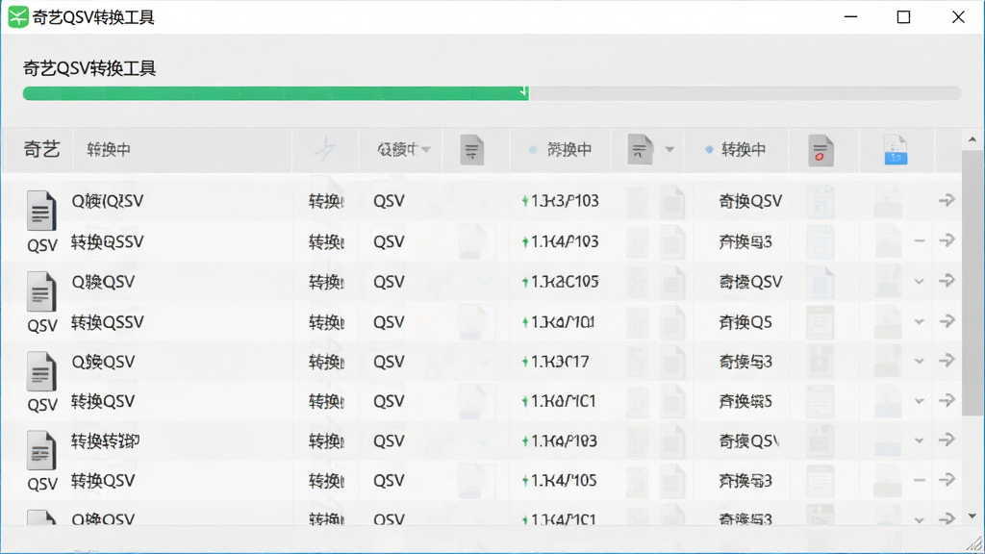The image size is (985, 554).
Task: Click the right arrow of 1.K4/1C1 row
Action: click(947, 518)
